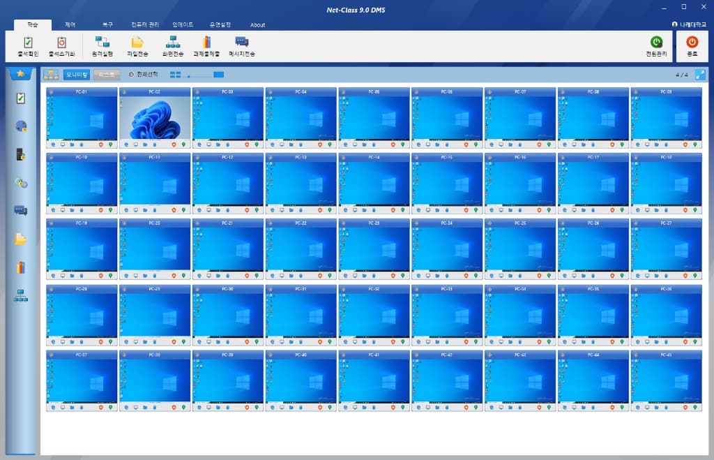Screen dimensions: 714x460
Task: Click sidebar computer lock icon
Action: pos(20,154)
